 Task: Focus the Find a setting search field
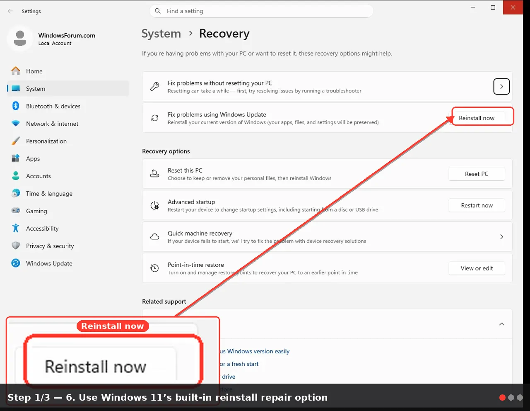click(x=261, y=11)
